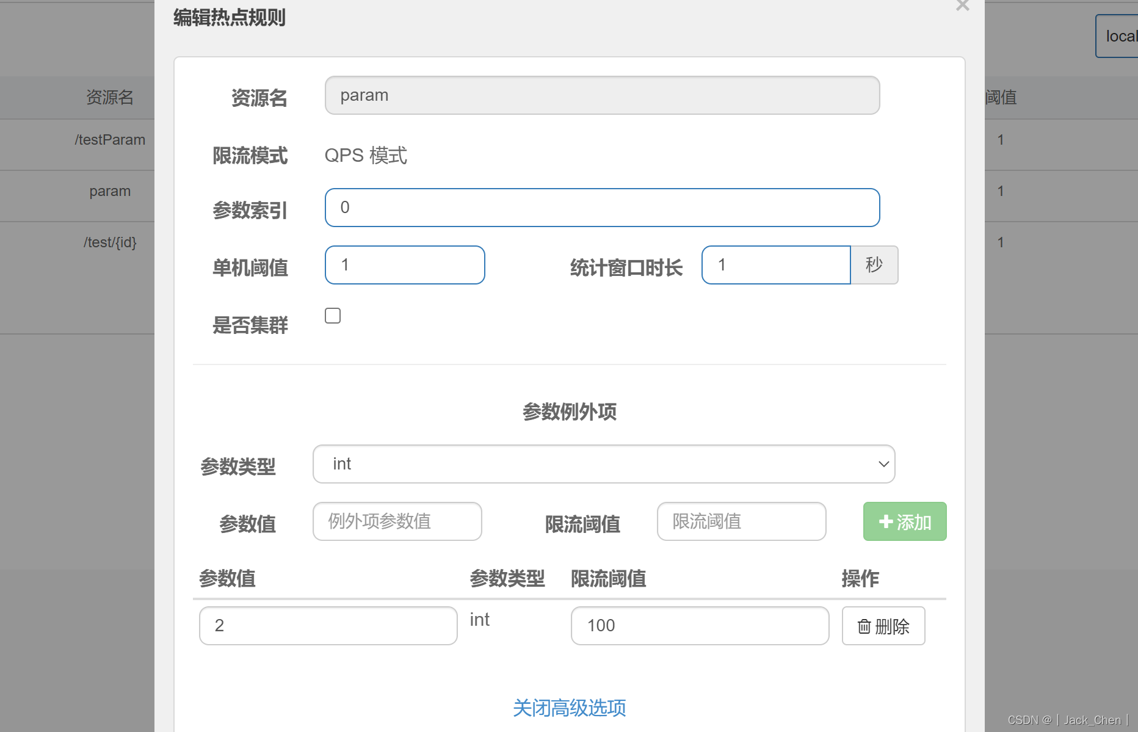Click the 关闭高级选项 link

pos(569,708)
